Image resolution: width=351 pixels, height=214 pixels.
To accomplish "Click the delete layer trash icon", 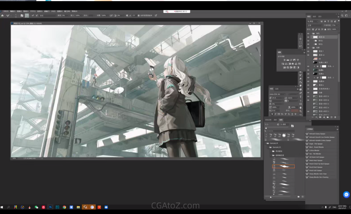I will (335, 117).
